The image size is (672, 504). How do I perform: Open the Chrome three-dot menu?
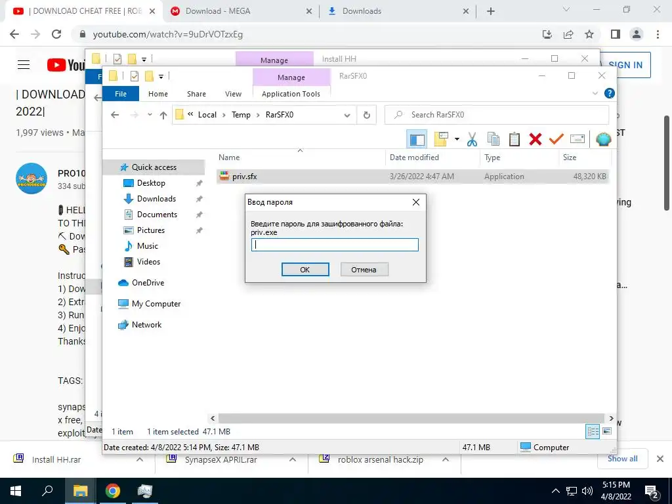click(658, 34)
